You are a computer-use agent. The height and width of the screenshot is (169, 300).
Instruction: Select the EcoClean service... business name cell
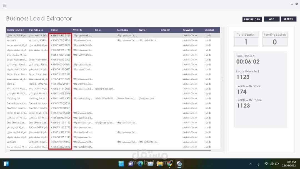coord(17,108)
